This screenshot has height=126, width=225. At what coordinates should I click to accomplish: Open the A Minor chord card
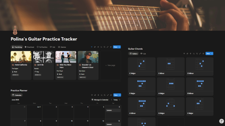coord(142,106)
